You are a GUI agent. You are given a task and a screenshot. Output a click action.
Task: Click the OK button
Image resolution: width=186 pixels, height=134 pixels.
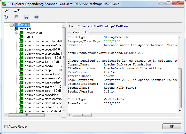(172, 127)
